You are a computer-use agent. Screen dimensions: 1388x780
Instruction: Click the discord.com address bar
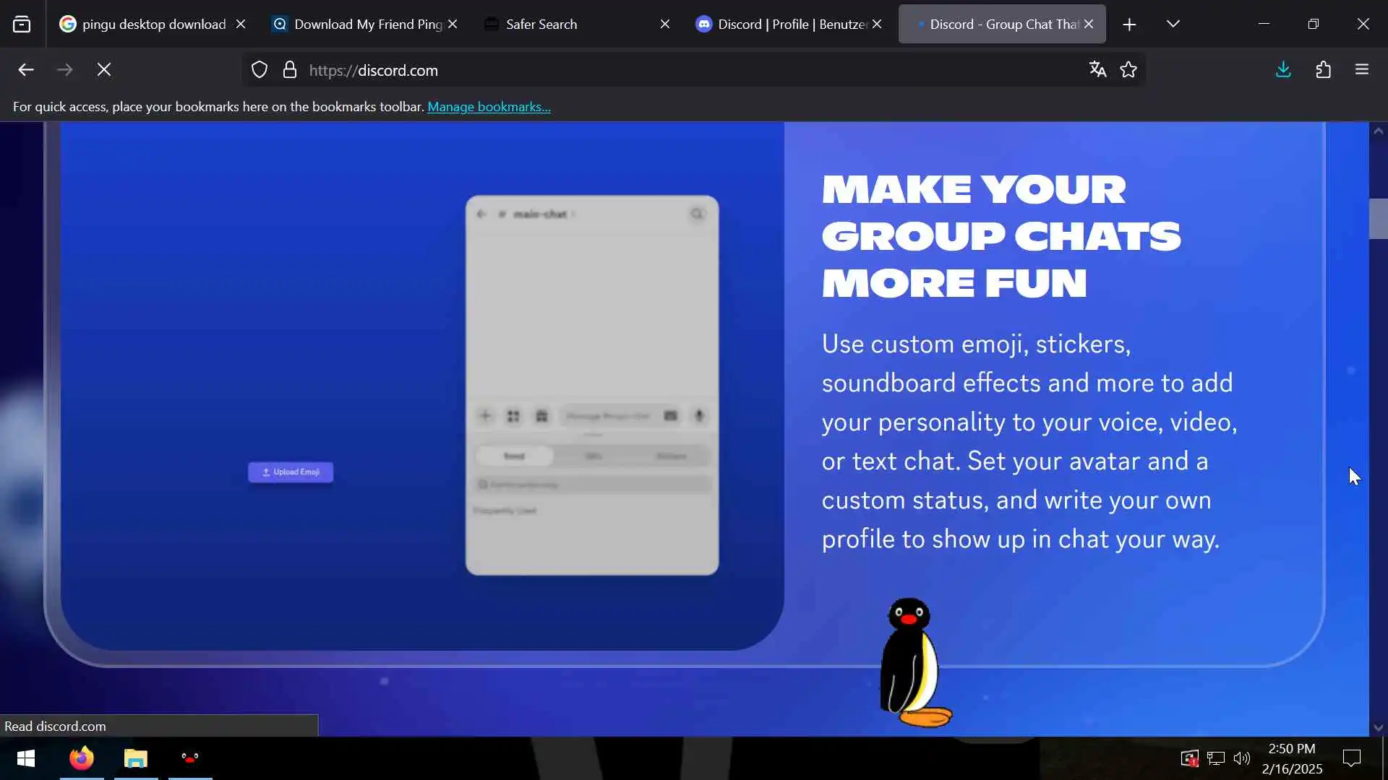click(651, 70)
